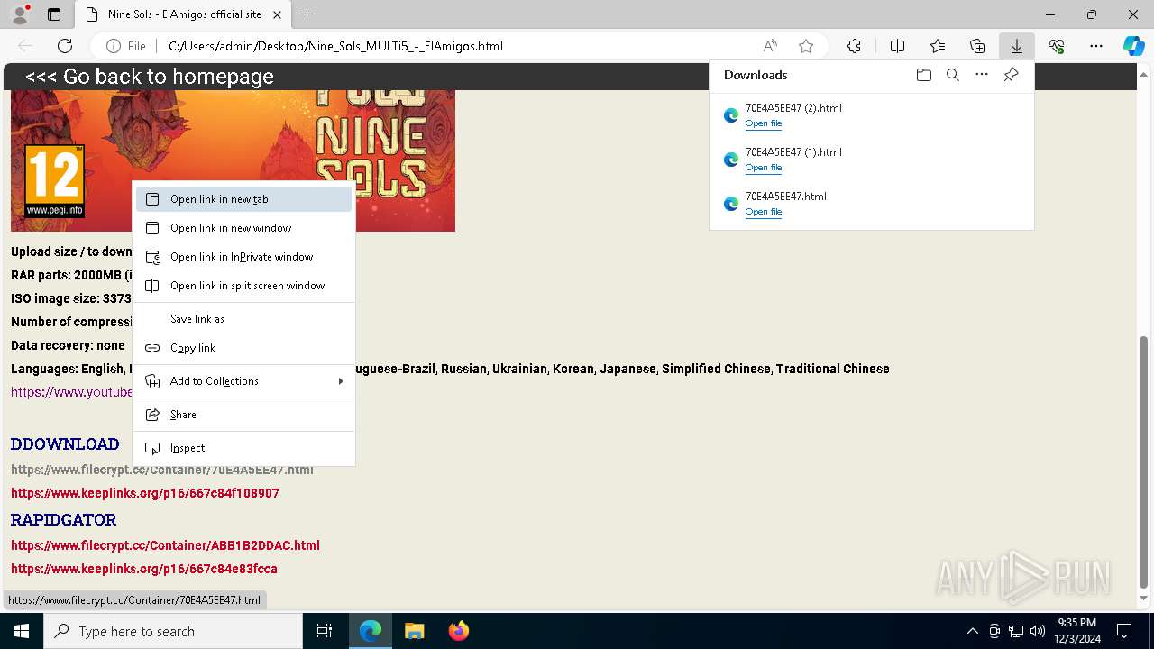The width and height of the screenshot is (1154, 649).
Task: Click the Nine Sols cover image
Action: [x=233, y=160]
